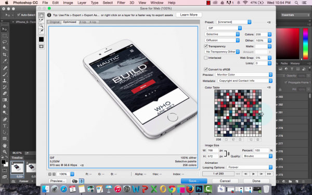Go to previous animation frame
The image size is (312, 195).
click(246, 174)
